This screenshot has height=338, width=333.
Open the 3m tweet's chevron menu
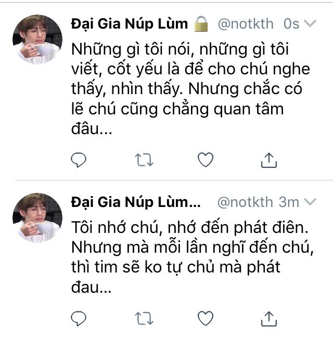(310, 202)
